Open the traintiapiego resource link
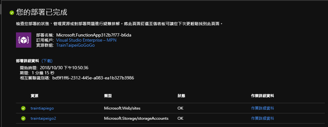 pos(42,108)
